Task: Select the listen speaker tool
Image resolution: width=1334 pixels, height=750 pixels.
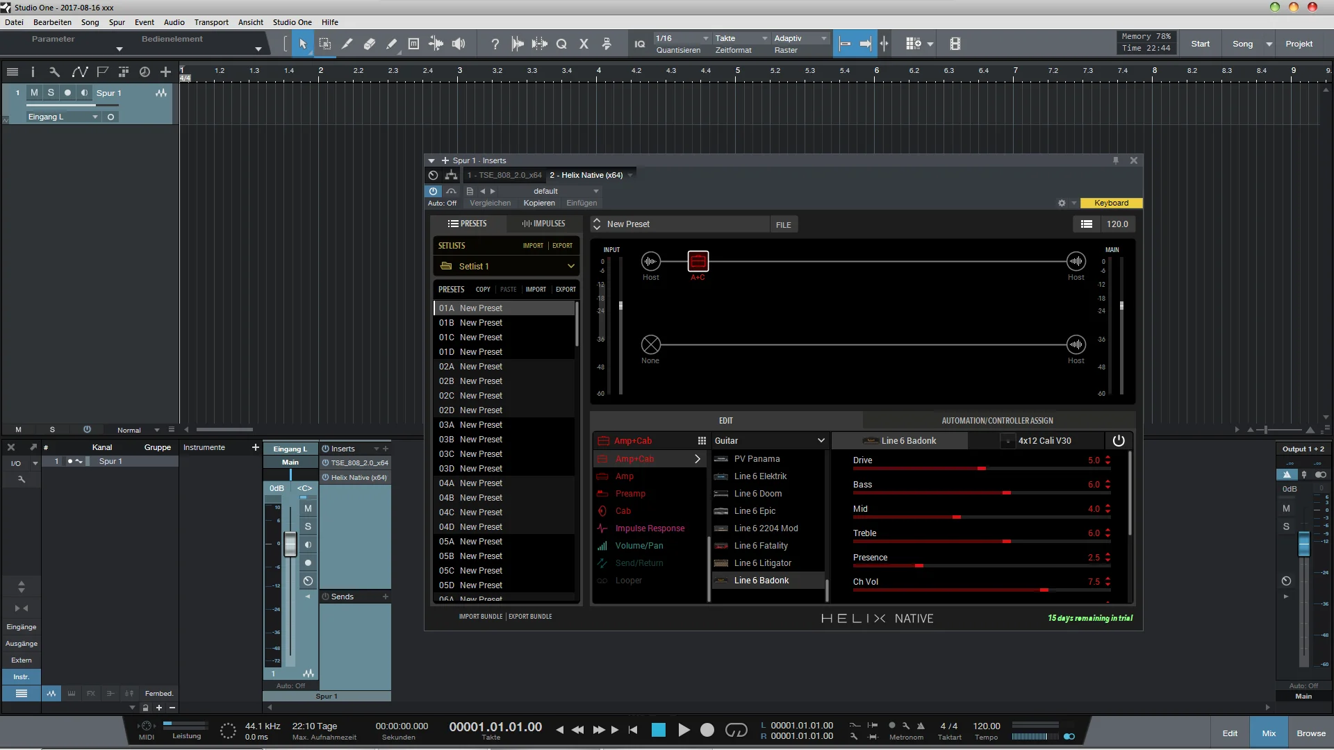Action: pos(459,44)
